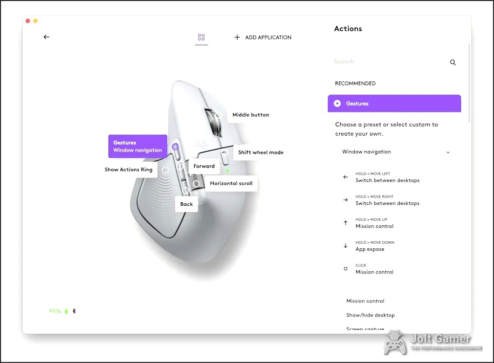Viewport: 494px width, 363px height.
Task: Click ADD APPLICATION
Action: point(262,37)
